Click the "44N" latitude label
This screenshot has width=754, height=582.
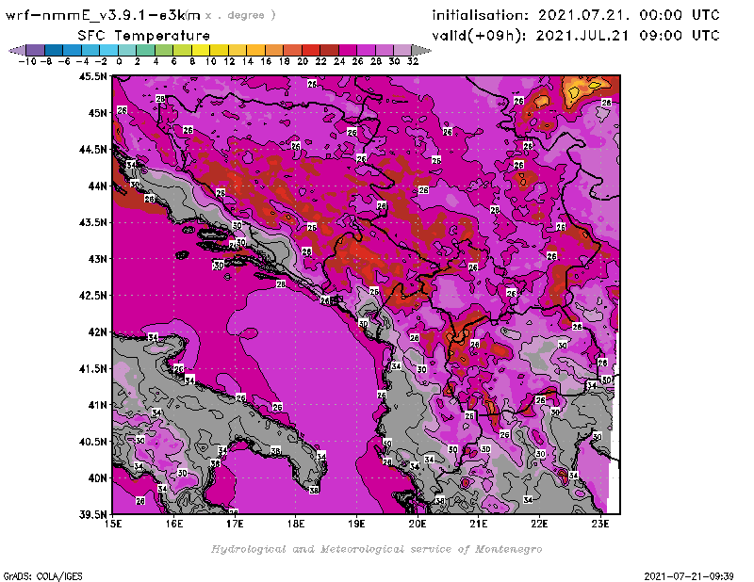click(98, 186)
